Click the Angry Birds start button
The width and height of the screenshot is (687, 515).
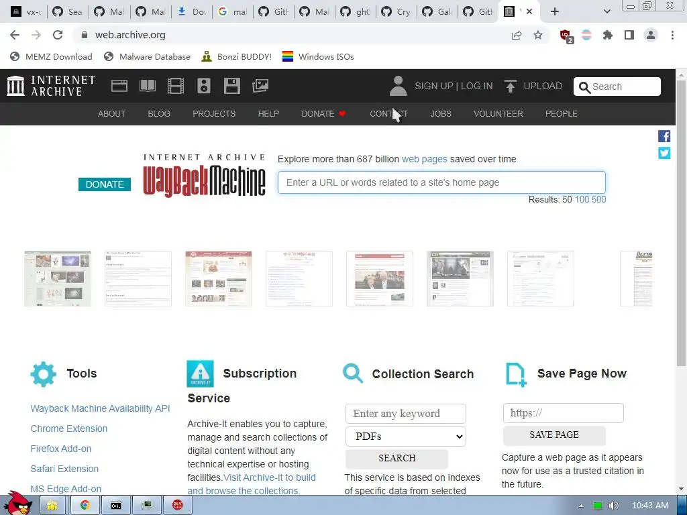[x=17, y=504]
